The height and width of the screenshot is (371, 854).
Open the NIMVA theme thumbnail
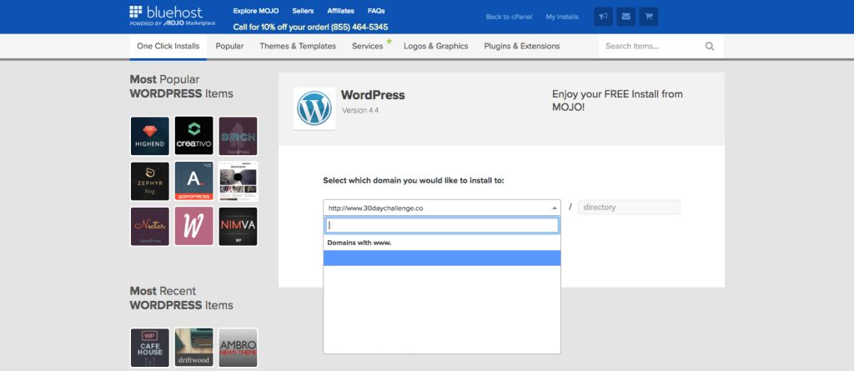(x=238, y=226)
